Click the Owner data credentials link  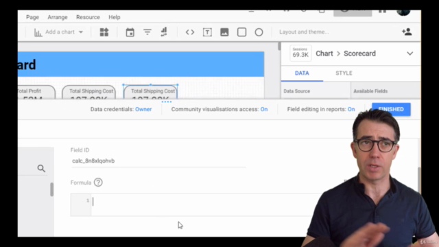(143, 109)
